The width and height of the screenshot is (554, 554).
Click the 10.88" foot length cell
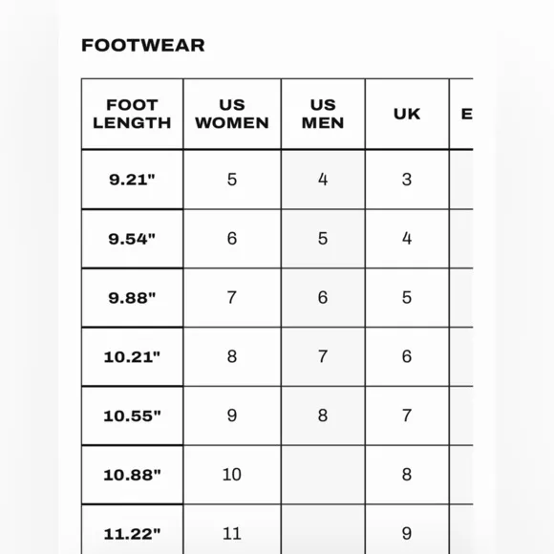(x=132, y=475)
